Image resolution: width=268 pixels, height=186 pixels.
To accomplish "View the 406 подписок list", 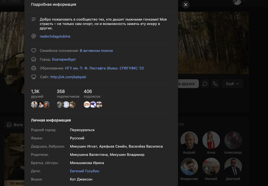I will point(92,94).
